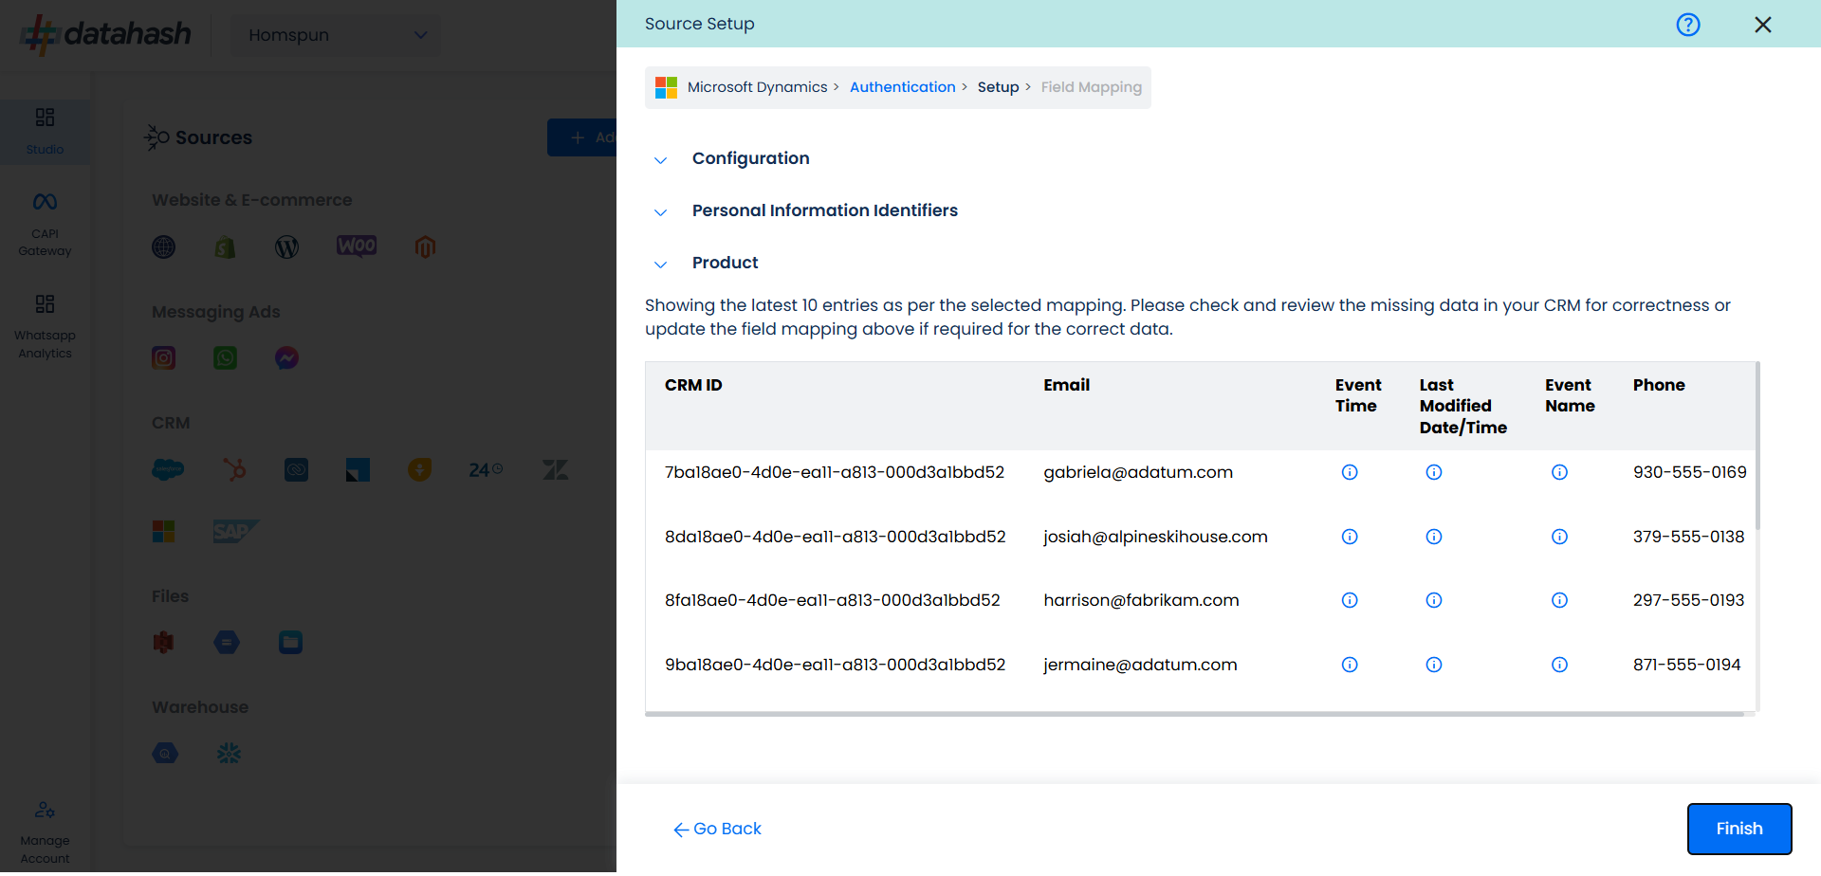
Task: Select the WhatsApp messaging source icon
Action: (225, 358)
